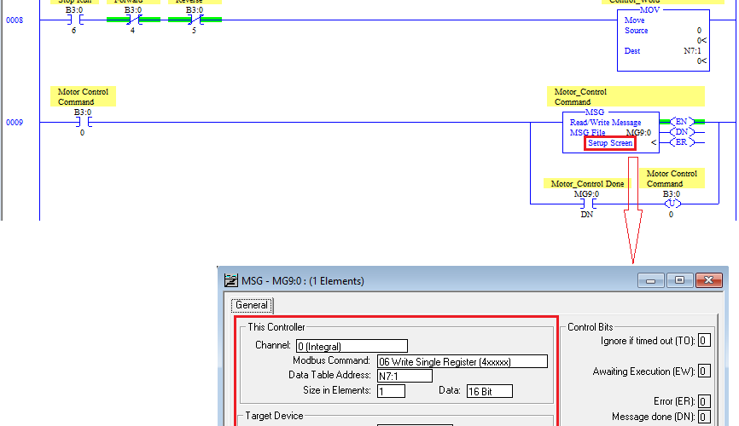739x426 pixels.
Task: Select the MG9:0 DN contact
Action: (587, 204)
